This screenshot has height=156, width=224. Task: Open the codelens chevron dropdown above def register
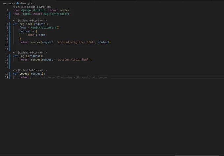click(16, 21)
